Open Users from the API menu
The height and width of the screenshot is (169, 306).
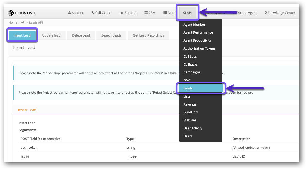point(188,136)
